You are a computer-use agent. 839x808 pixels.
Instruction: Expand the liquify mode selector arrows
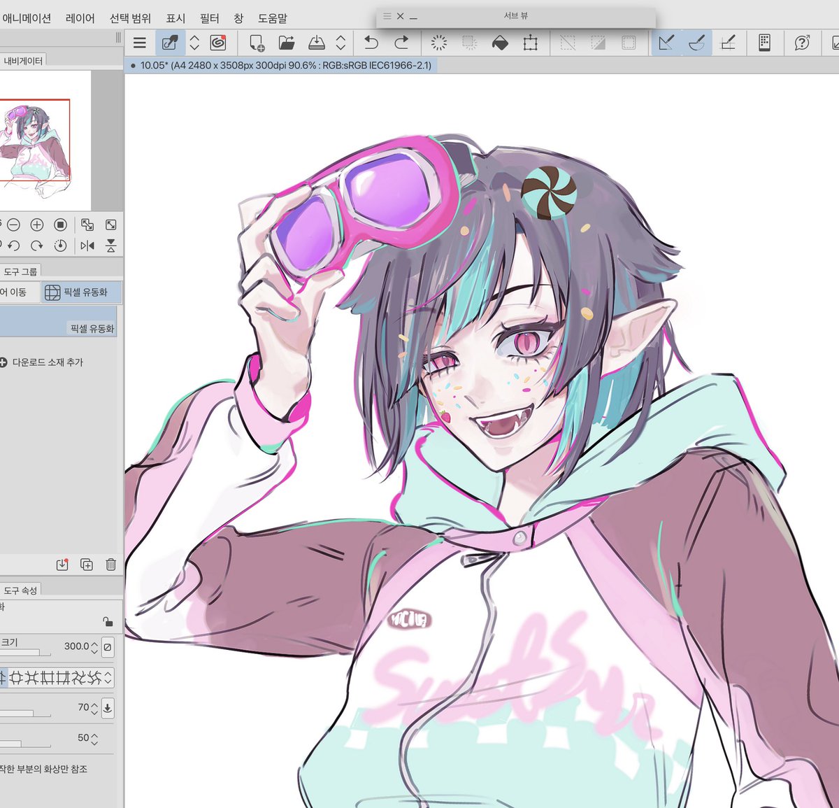(108, 678)
